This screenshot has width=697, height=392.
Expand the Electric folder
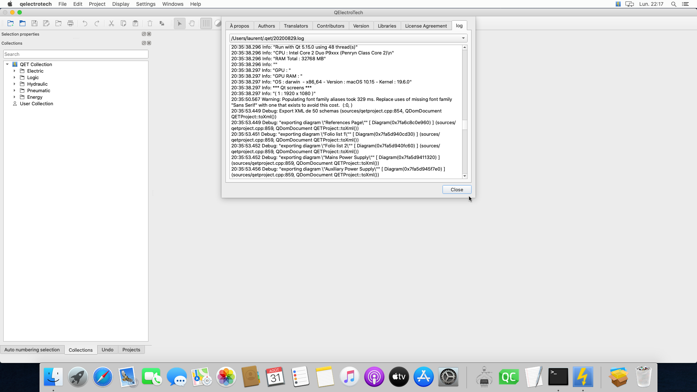(15, 71)
